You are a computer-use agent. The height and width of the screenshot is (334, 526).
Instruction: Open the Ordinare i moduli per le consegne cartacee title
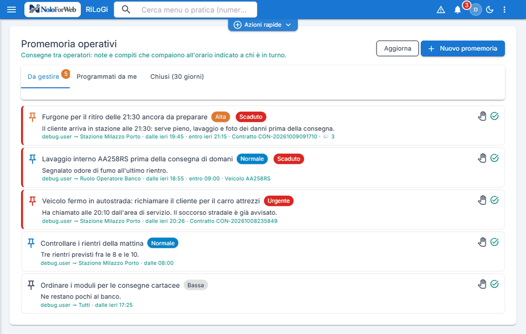(110, 286)
